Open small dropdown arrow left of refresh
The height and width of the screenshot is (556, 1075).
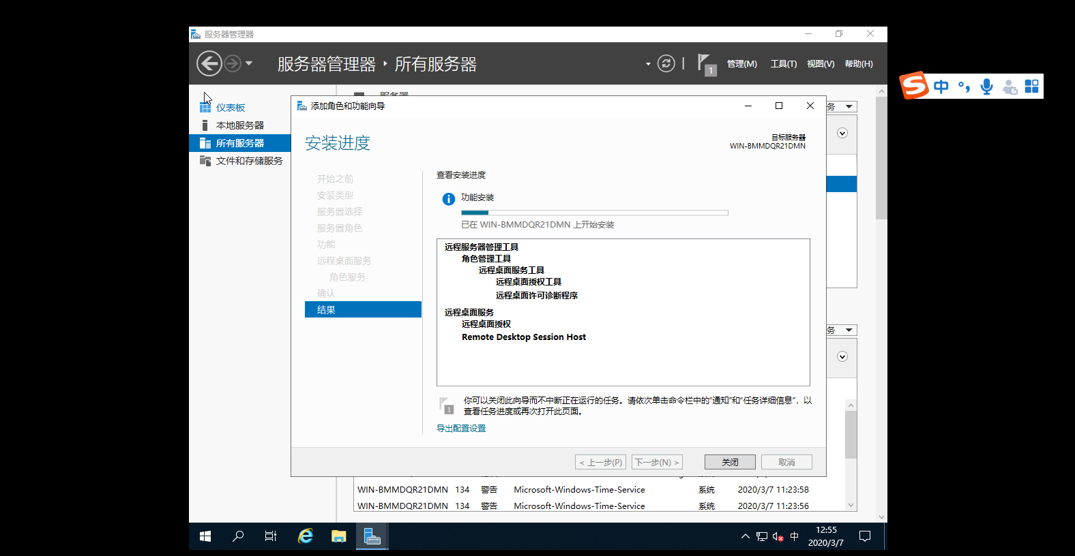coord(648,64)
